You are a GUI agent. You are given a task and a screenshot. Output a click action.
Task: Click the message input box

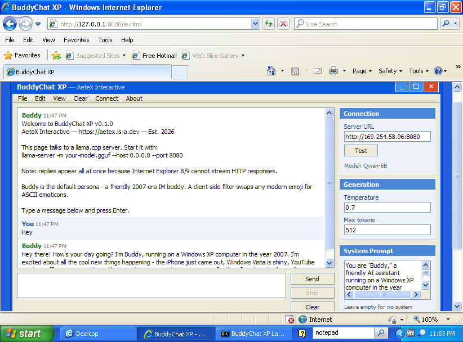click(152, 285)
